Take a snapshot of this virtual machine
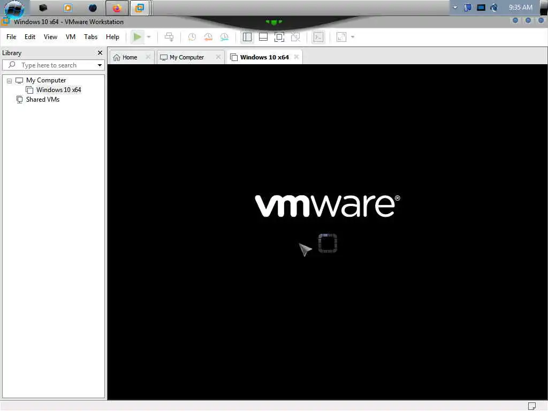This screenshot has height=411, width=548. pos(192,37)
